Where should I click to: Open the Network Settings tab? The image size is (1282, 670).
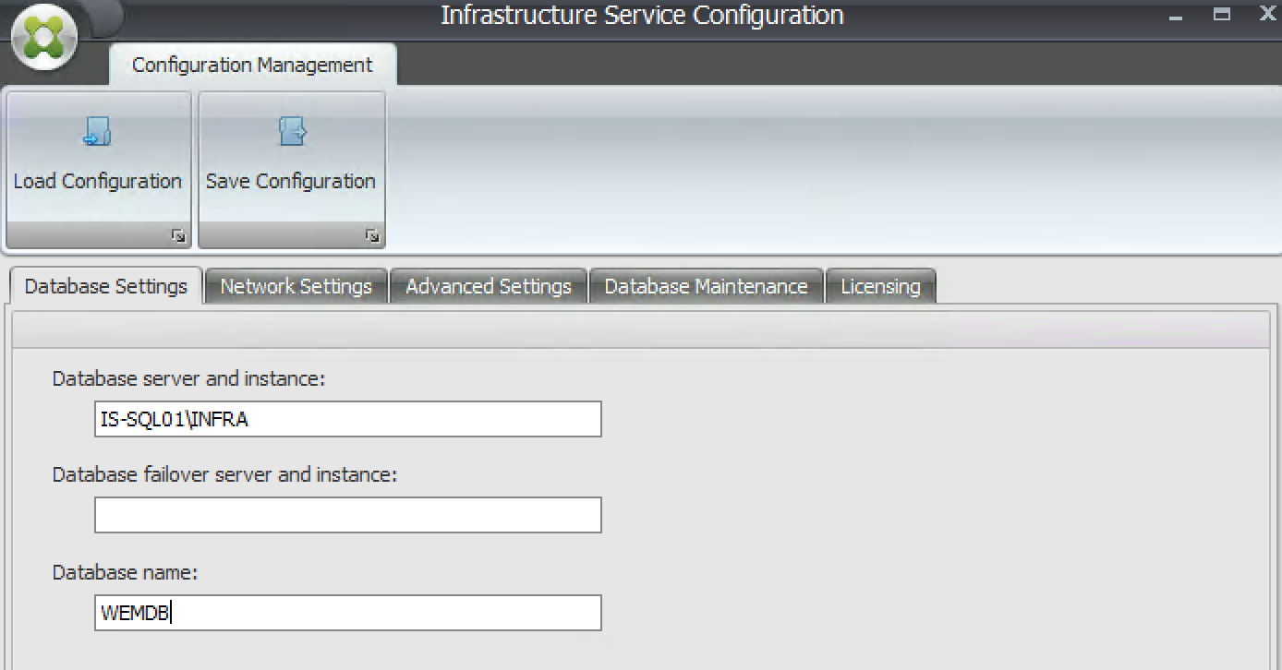pyautogui.click(x=296, y=286)
